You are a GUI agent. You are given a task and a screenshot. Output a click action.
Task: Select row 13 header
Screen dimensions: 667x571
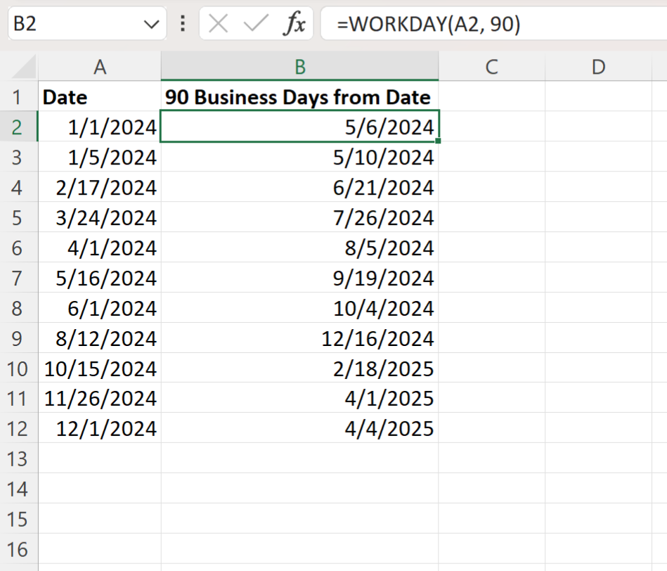tap(18, 458)
